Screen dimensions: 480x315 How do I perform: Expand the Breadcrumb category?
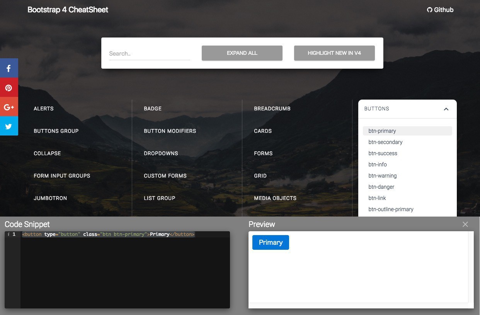point(272,108)
